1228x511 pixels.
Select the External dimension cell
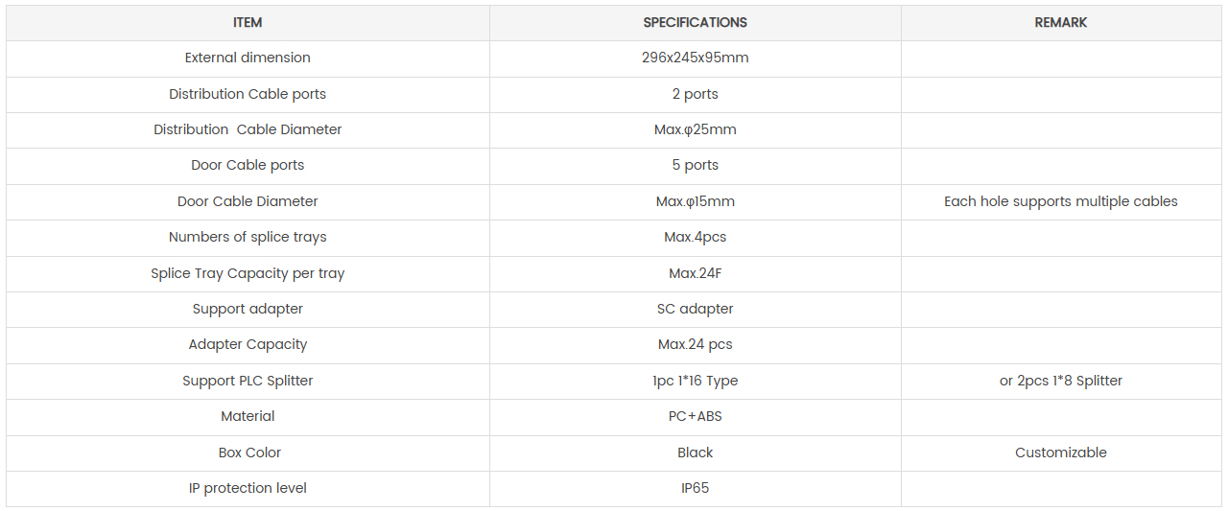coord(248,58)
